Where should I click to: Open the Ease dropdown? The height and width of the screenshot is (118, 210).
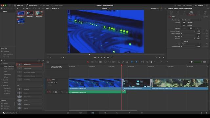tap(191, 44)
